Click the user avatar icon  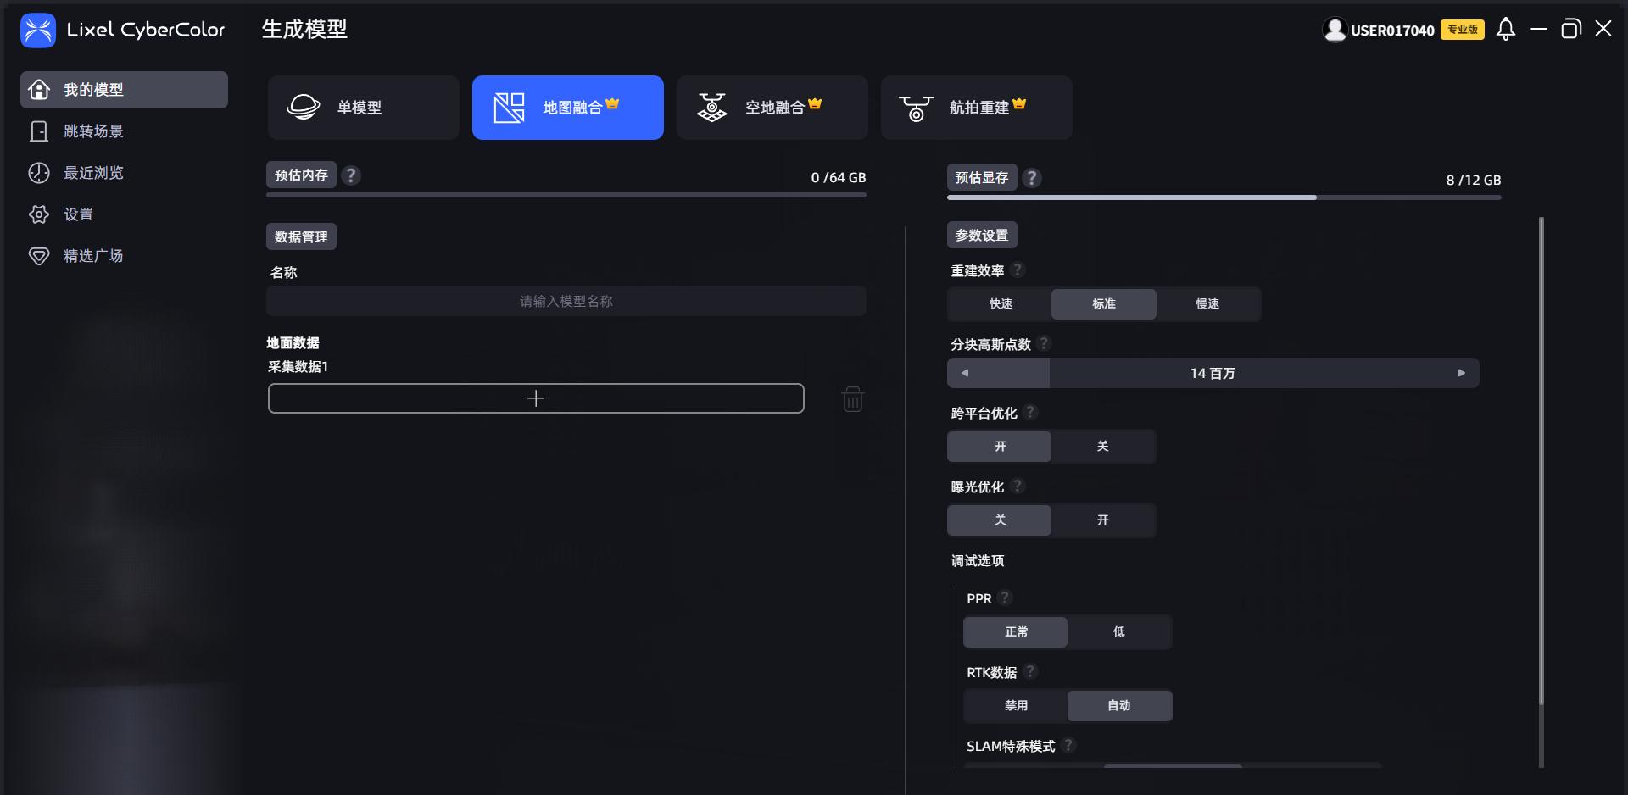point(1335,30)
